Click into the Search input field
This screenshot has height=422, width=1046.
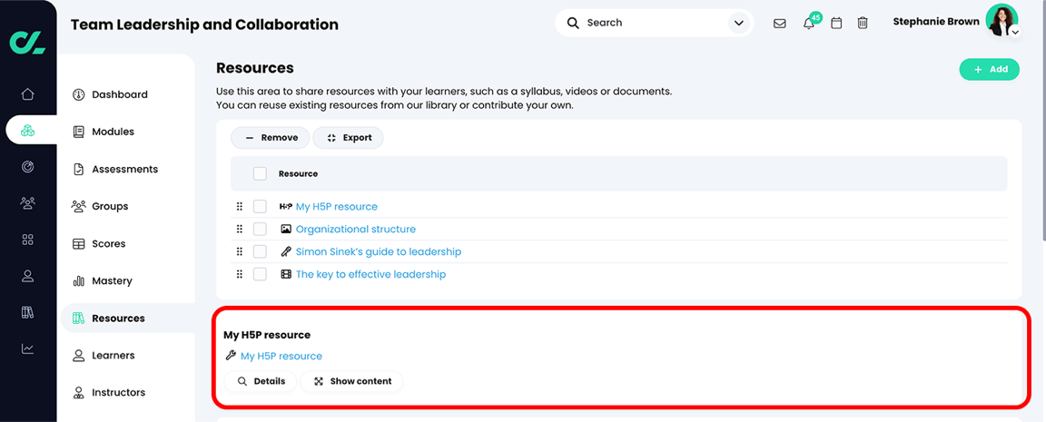point(654,24)
